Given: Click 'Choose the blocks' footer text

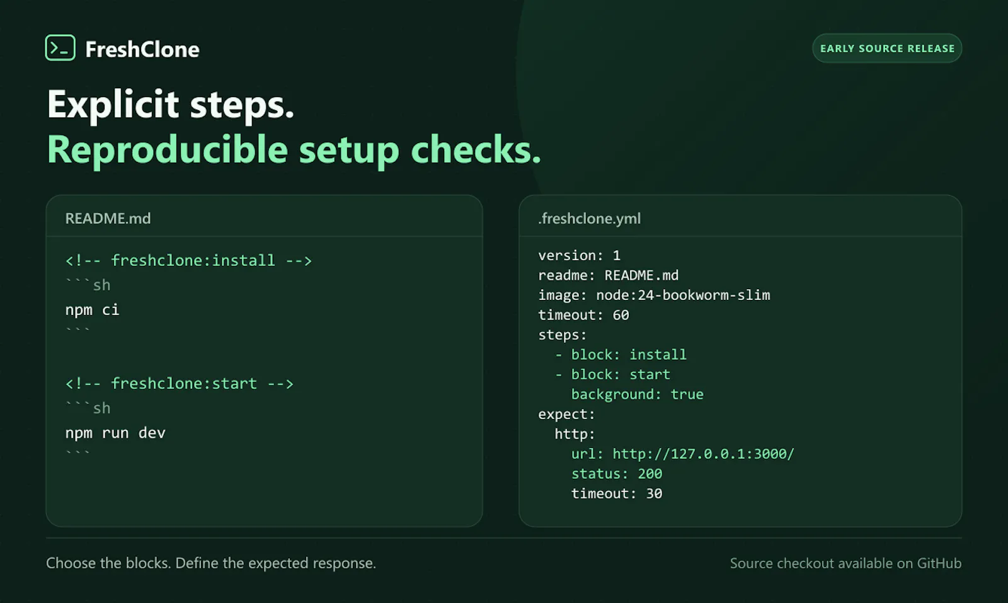Looking at the screenshot, I should tap(211, 563).
